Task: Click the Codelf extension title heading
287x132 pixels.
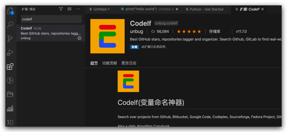Action: pos(141,23)
